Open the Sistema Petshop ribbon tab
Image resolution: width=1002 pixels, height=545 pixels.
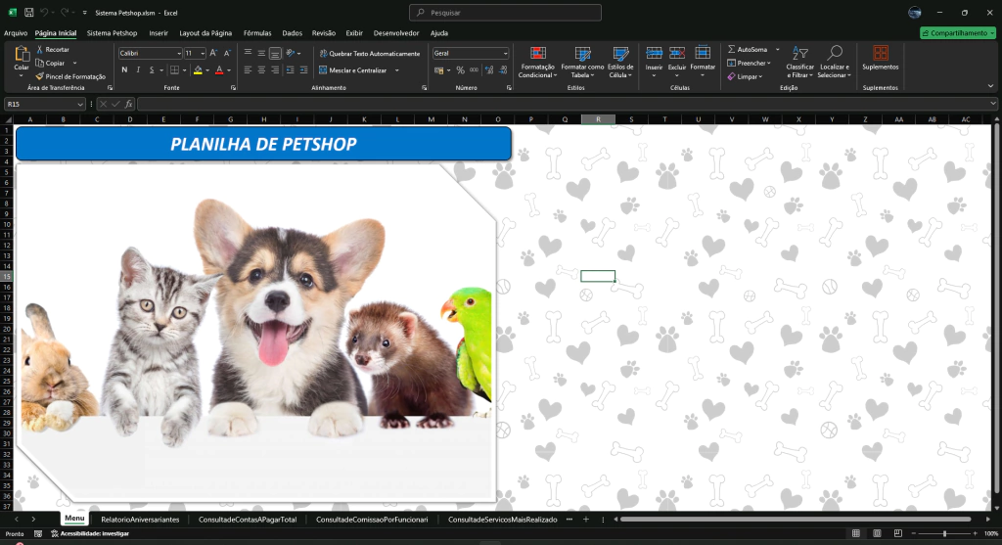point(112,32)
